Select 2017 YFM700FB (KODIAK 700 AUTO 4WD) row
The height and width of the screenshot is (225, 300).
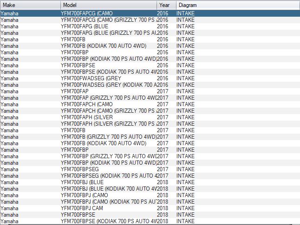(150, 143)
